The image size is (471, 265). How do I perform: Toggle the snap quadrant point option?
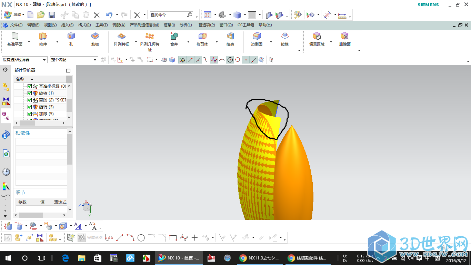238,60
